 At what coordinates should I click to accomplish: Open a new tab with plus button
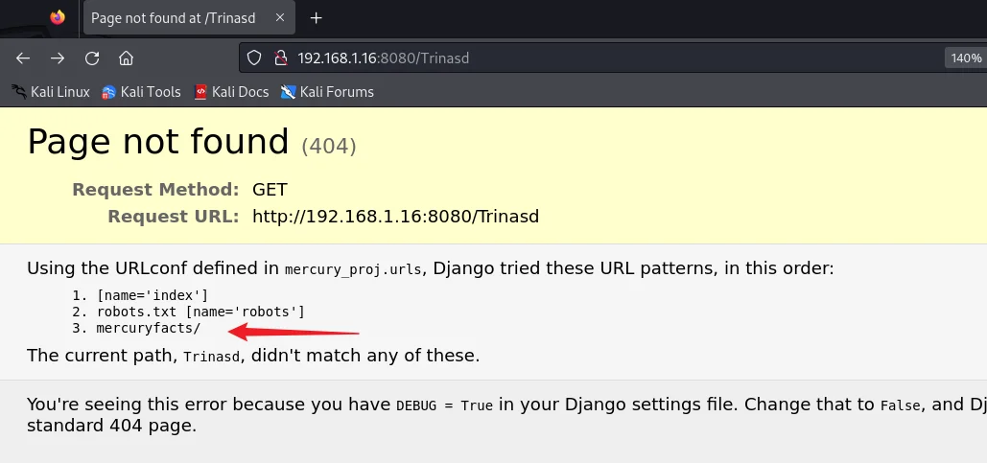click(317, 18)
